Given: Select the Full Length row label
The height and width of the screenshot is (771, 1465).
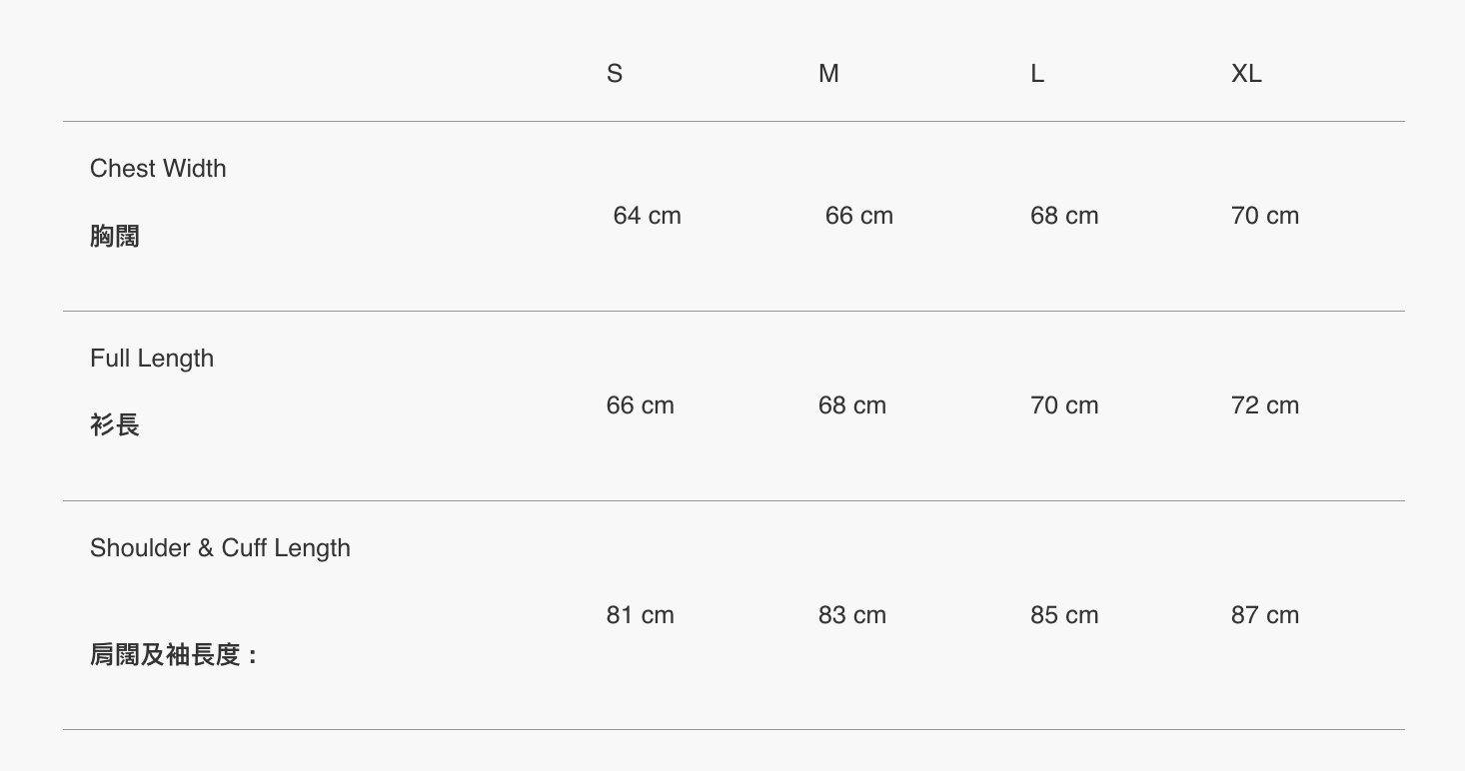Looking at the screenshot, I should (x=152, y=359).
